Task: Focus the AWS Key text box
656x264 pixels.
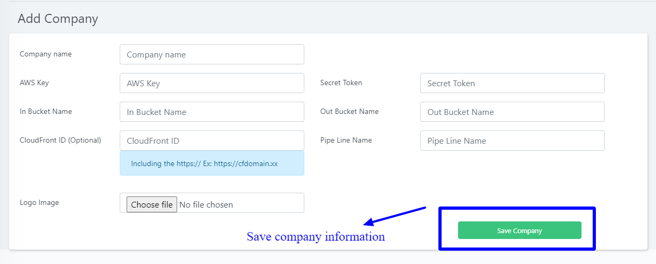Action: [212, 83]
